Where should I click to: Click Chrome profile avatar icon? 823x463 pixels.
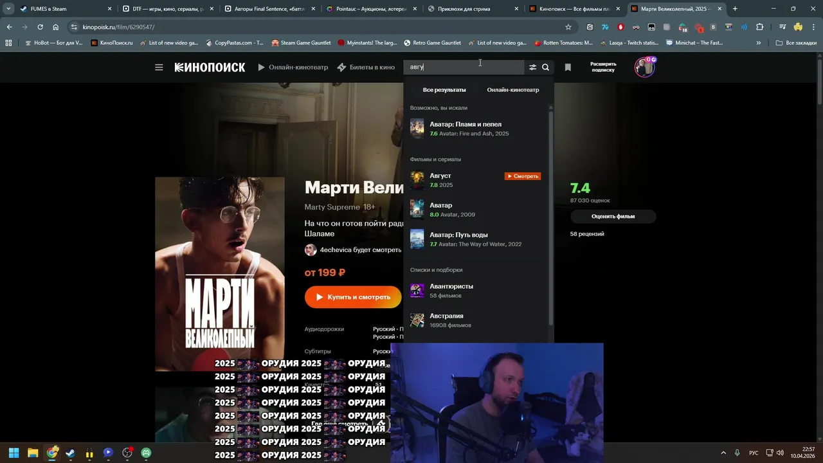798,27
